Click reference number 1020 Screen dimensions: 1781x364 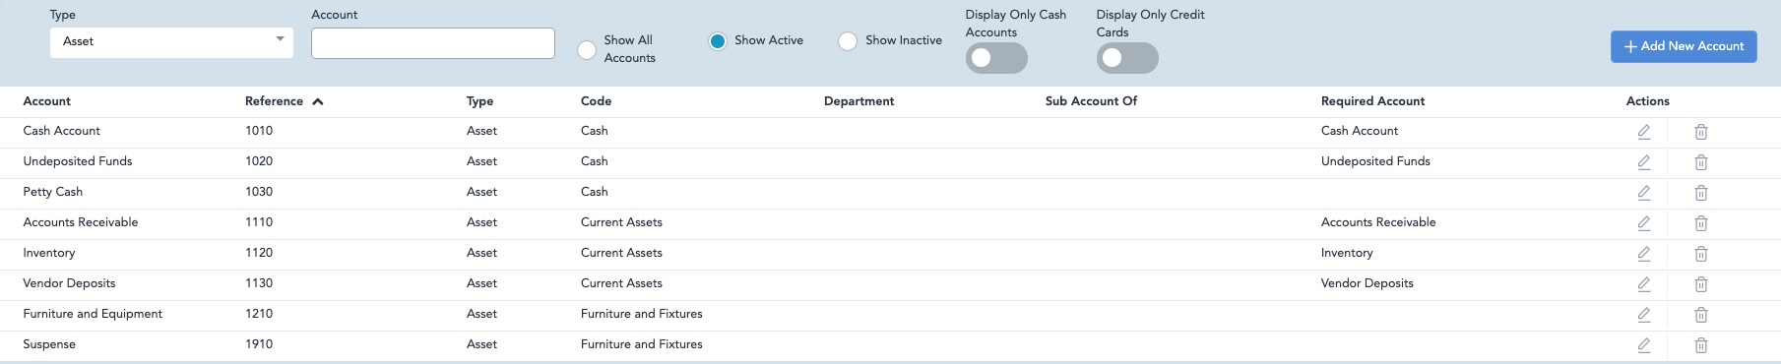pyautogui.click(x=259, y=161)
